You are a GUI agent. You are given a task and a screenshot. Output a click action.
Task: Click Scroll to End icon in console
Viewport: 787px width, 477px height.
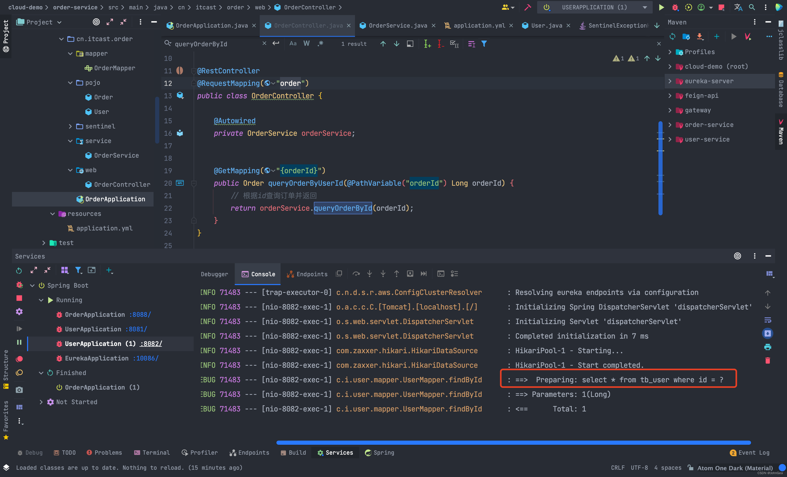point(768,333)
